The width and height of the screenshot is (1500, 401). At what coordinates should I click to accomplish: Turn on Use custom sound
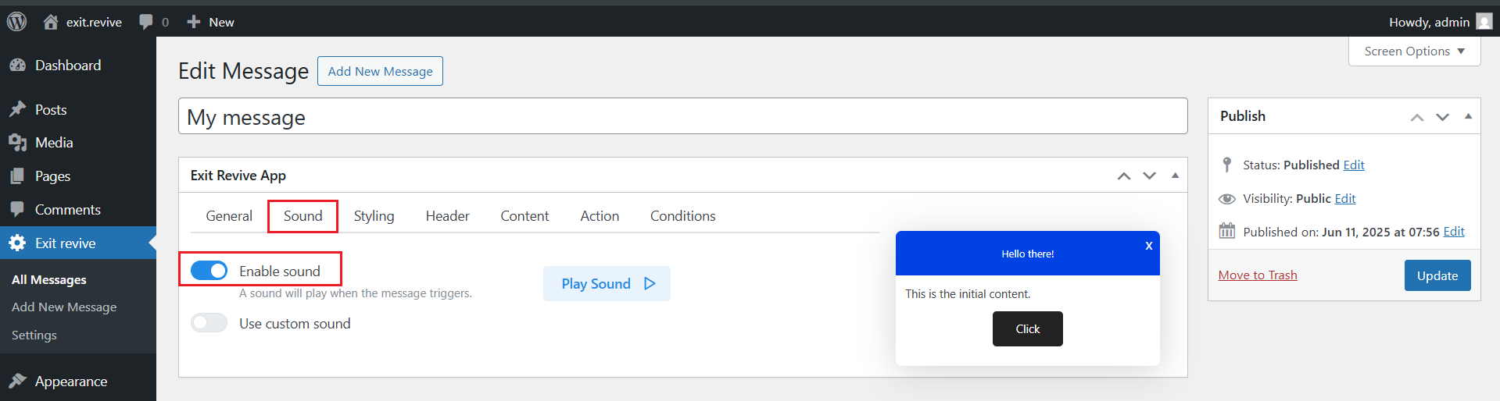click(209, 323)
